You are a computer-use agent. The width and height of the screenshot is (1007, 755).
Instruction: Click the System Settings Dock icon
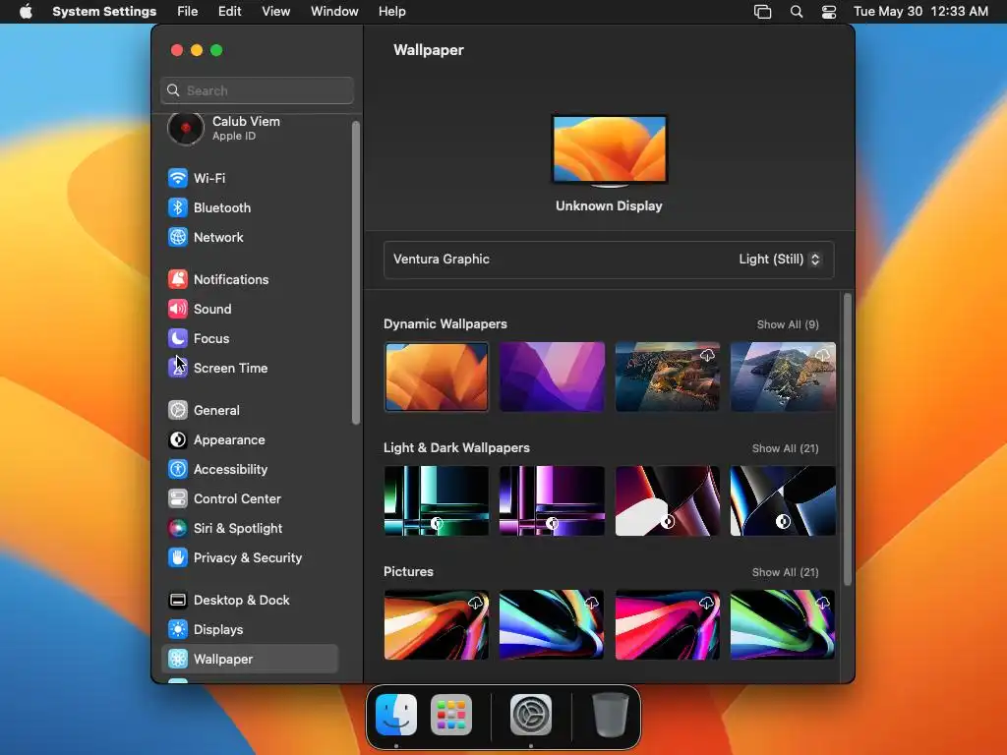pos(531,715)
